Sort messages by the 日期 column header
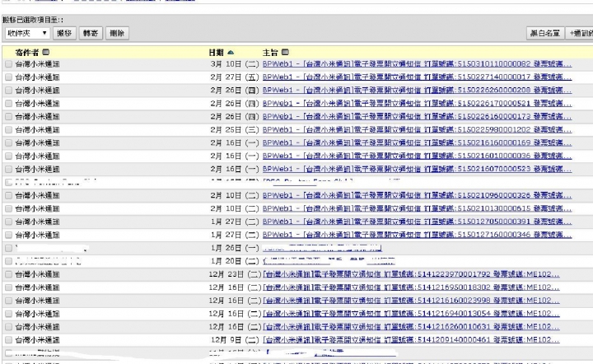Screen dimensions: 593x364 click(x=217, y=53)
